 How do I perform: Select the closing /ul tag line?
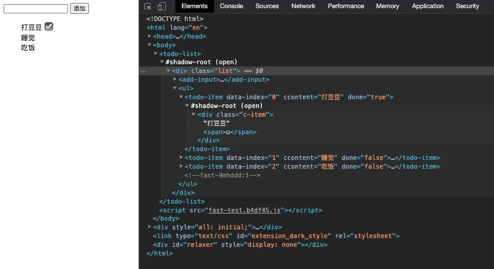coord(188,184)
